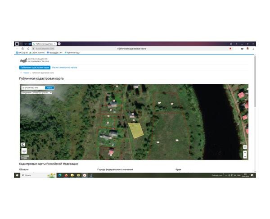Click the page vertical scrollbar
The height and width of the screenshot is (219, 270).
tap(255, 81)
